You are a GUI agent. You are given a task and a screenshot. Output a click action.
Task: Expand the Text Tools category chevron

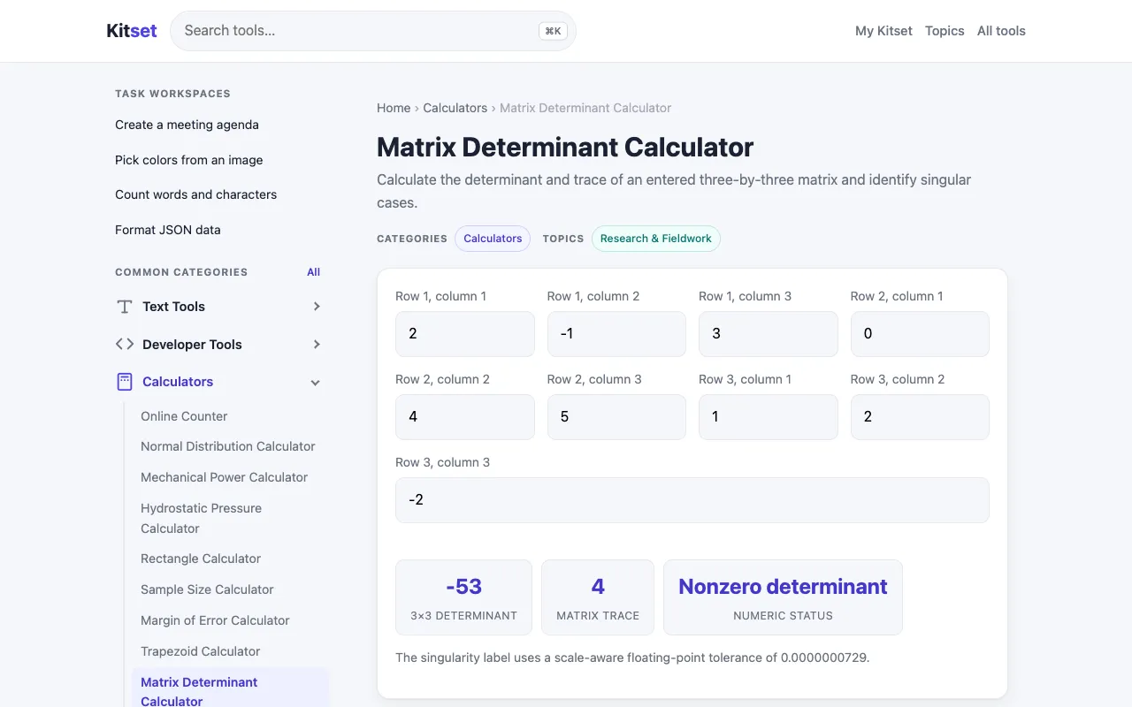[317, 307]
